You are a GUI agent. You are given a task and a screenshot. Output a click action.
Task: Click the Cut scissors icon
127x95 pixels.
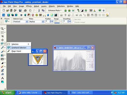pos(39,11)
